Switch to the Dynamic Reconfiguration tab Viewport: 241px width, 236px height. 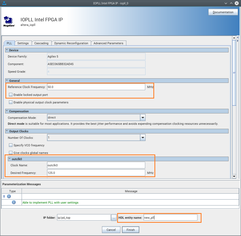click(x=71, y=43)
